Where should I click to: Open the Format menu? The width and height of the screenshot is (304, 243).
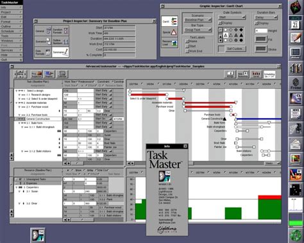[x=12, y=22]
